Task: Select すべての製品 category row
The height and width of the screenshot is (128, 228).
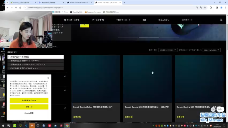Action: point(36,57)
